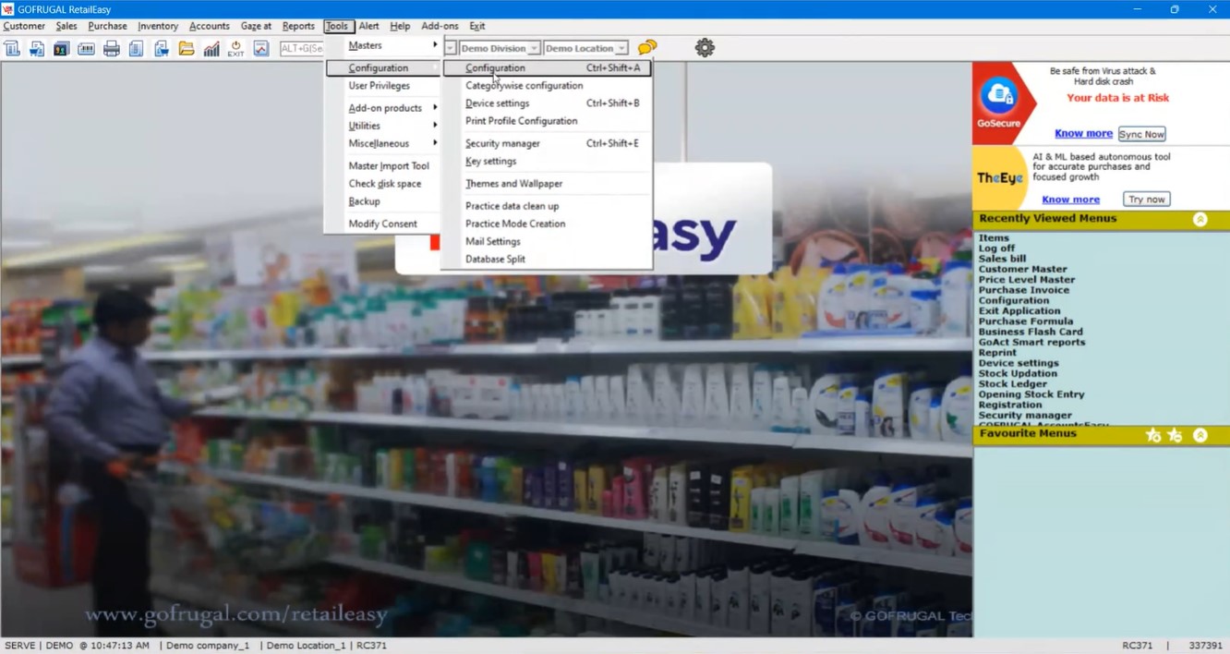Click the sales bill cart toolbar icon
1230x654 pixels.
(x=37, y=48)
